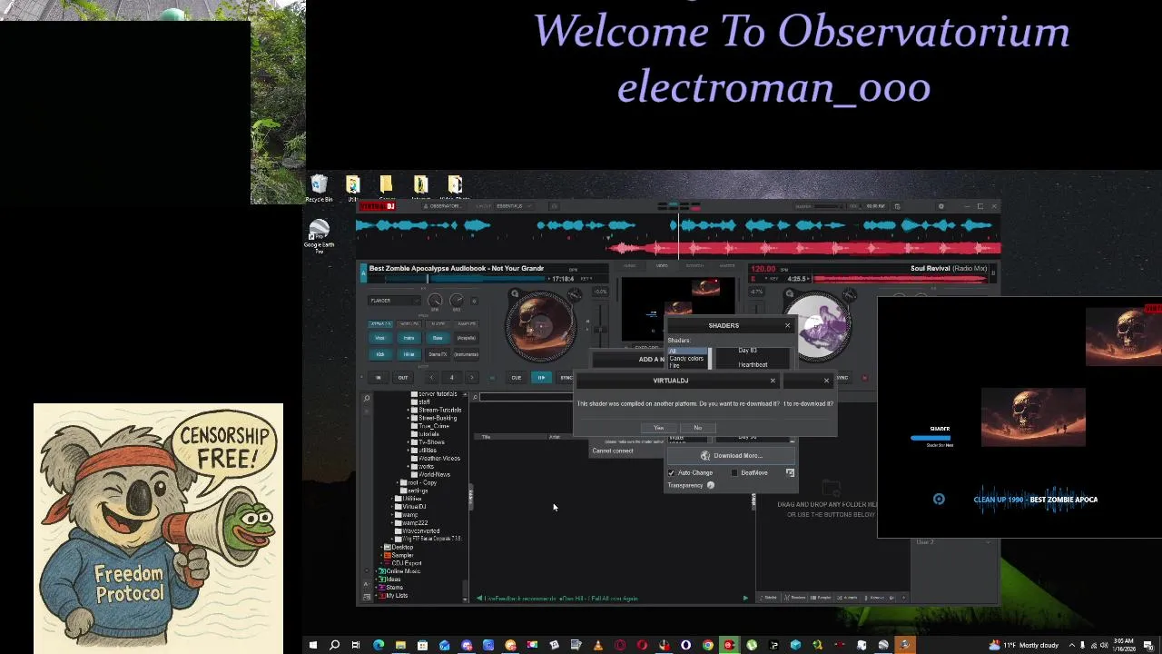Click the VirtualDJ logo
The height and width of the screenshot is (654, 1162).
378,206
